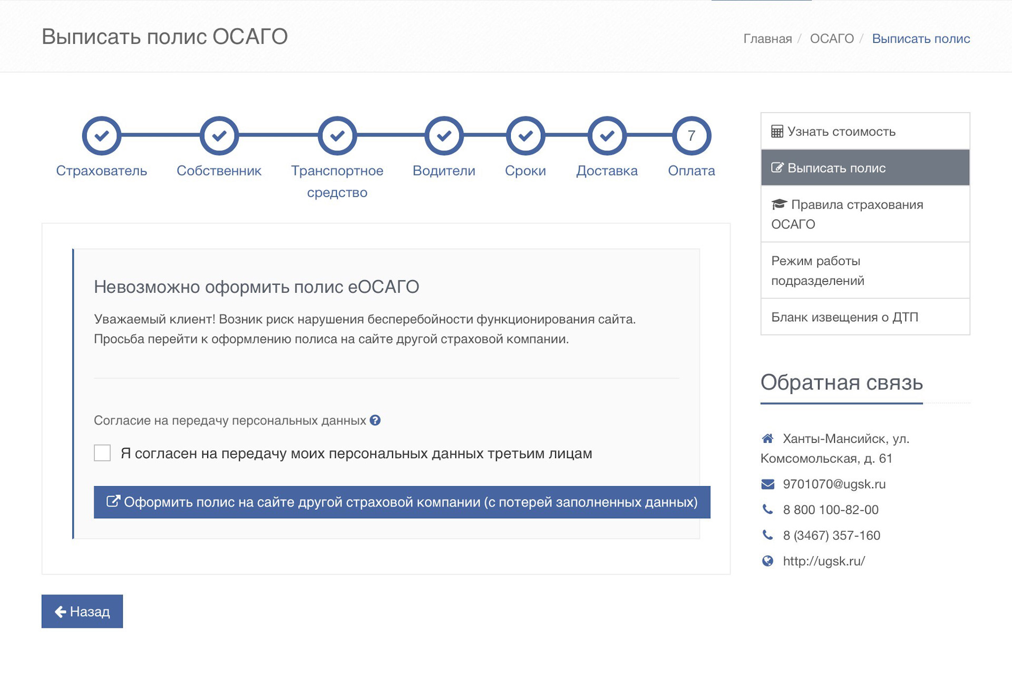Open Бланк извещения о ДТП sidebar item
Screen dimensions: 1012x682
tap(865, 317)
